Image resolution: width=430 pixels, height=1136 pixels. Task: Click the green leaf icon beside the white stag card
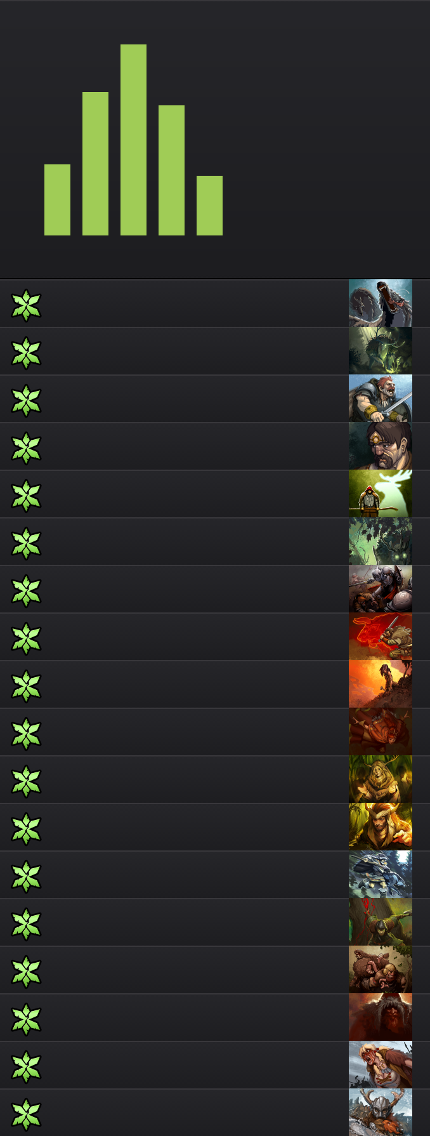[x=26, y=496]
